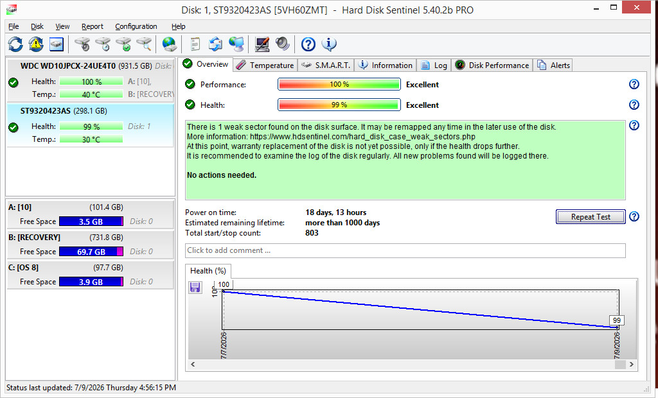Click the help icon next to Performance bar
This screenshot has width=658, height=398.
634,84
